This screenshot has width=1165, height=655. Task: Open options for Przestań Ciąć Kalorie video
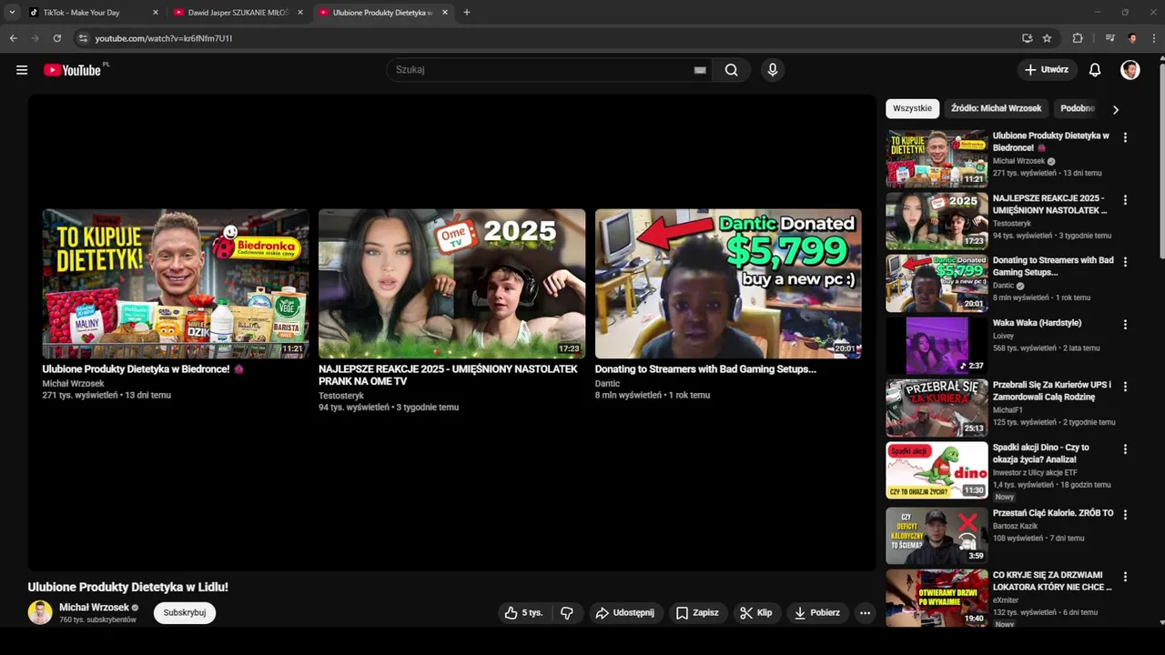1125,514
